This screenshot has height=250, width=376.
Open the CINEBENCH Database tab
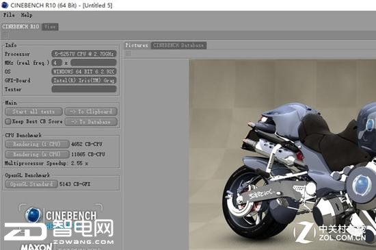pos(178,45)
